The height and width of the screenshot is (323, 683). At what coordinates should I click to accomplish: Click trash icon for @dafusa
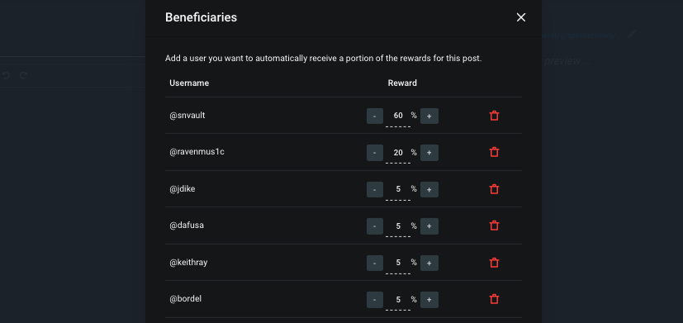pyautogui.click(x=494, y=226)
